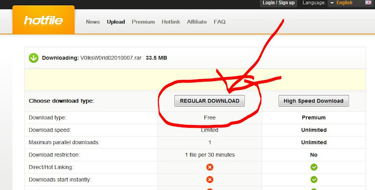Click the 'Download type:' row label
The height and width of the screenshot is (190, 375).
tap(47, 117)
